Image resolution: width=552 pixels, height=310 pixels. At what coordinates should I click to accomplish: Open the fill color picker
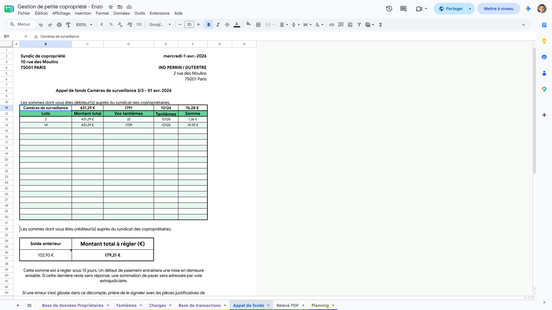click(248, 25)
